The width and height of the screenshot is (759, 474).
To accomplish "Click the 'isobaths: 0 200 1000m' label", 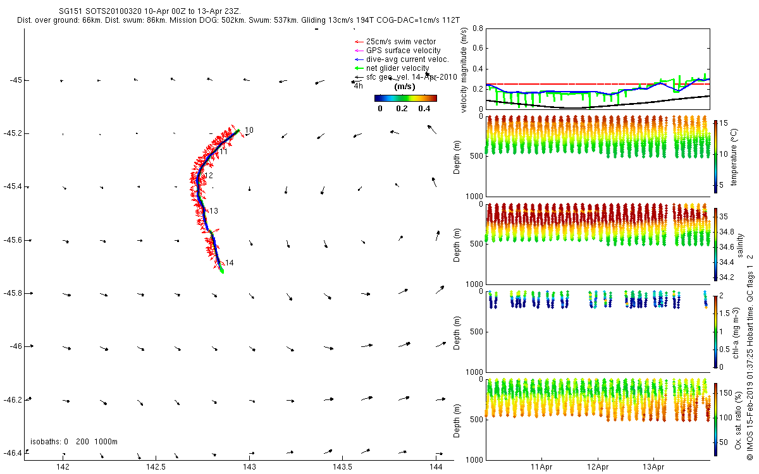I will coord(74,442).
